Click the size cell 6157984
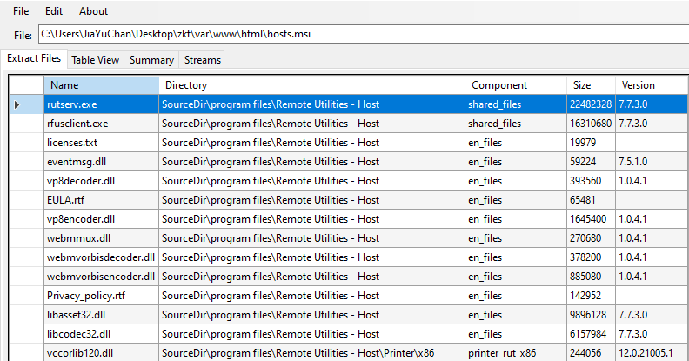 591,334
